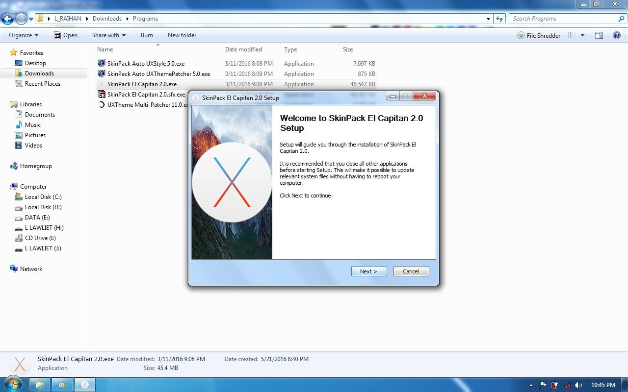Image resolution: width=628 pixels, height=392 pixels.
Task: Switch to SkinPack setup taskbar button
Action: pos(85,385)
